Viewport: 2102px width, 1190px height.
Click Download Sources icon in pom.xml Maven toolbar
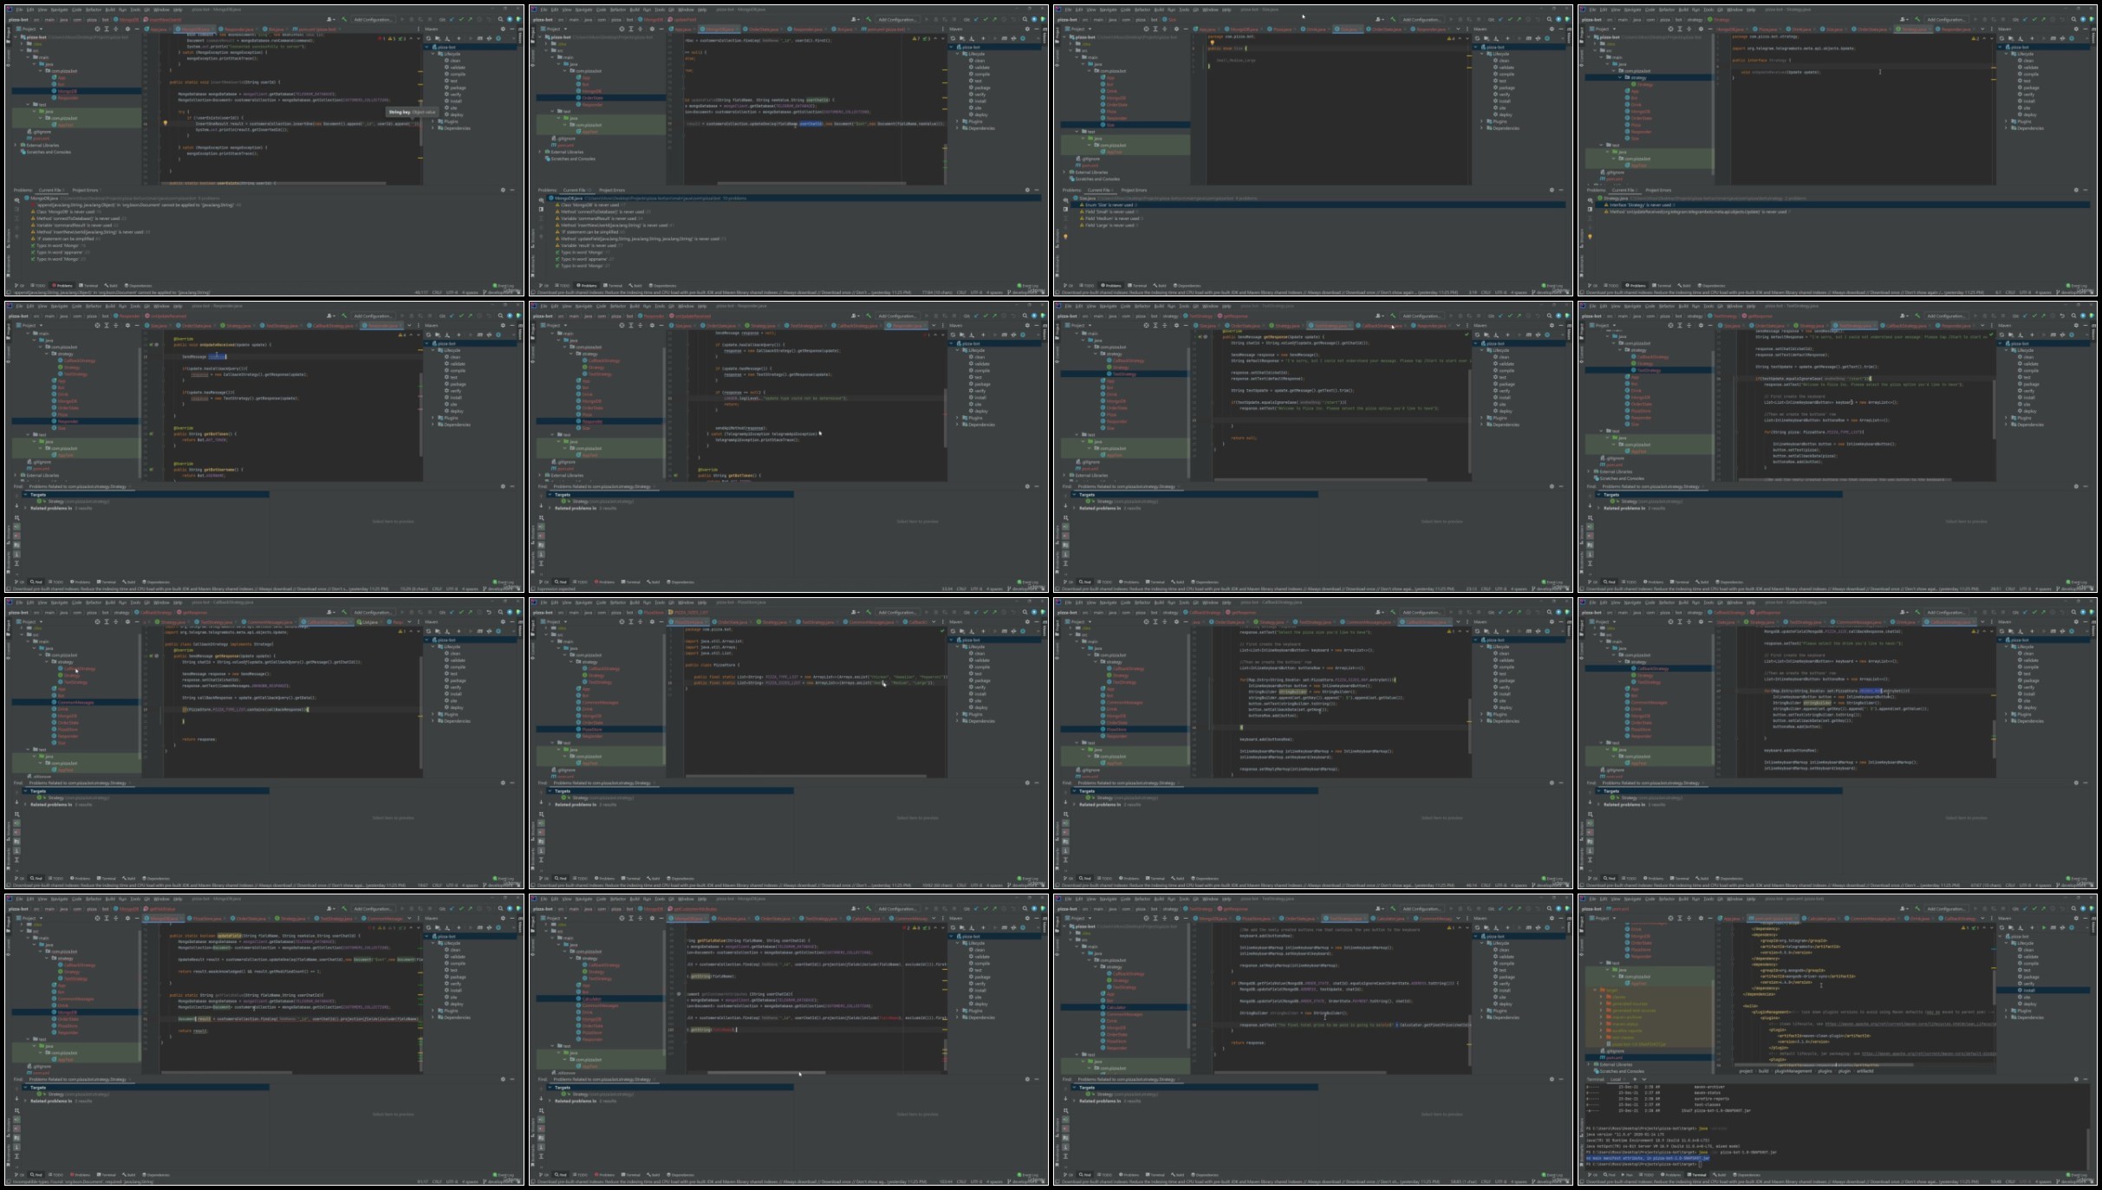click(2021, 927)
